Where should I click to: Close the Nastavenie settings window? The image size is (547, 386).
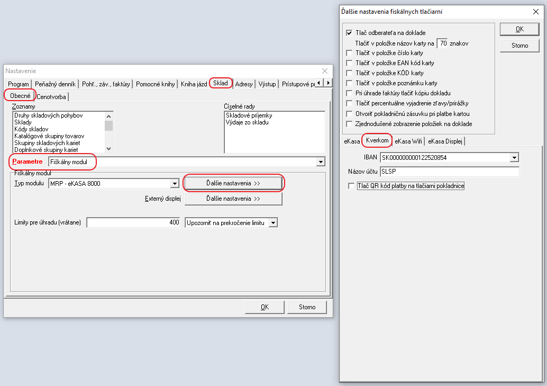325,71
